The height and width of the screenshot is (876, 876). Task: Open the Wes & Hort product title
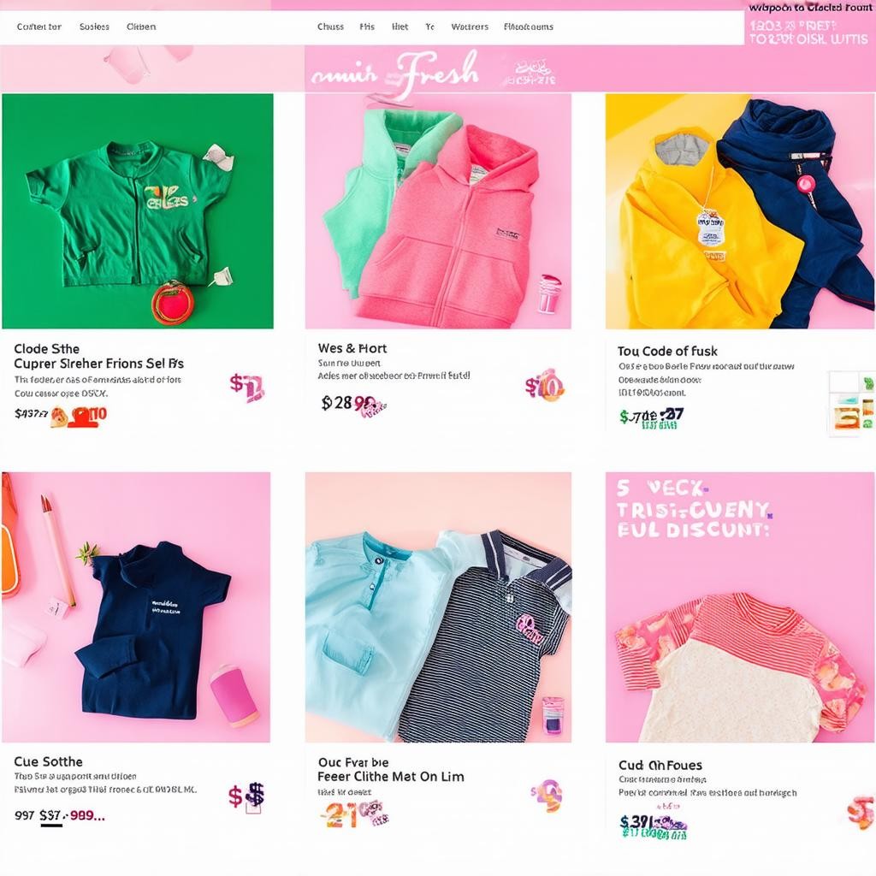point(352,348)
